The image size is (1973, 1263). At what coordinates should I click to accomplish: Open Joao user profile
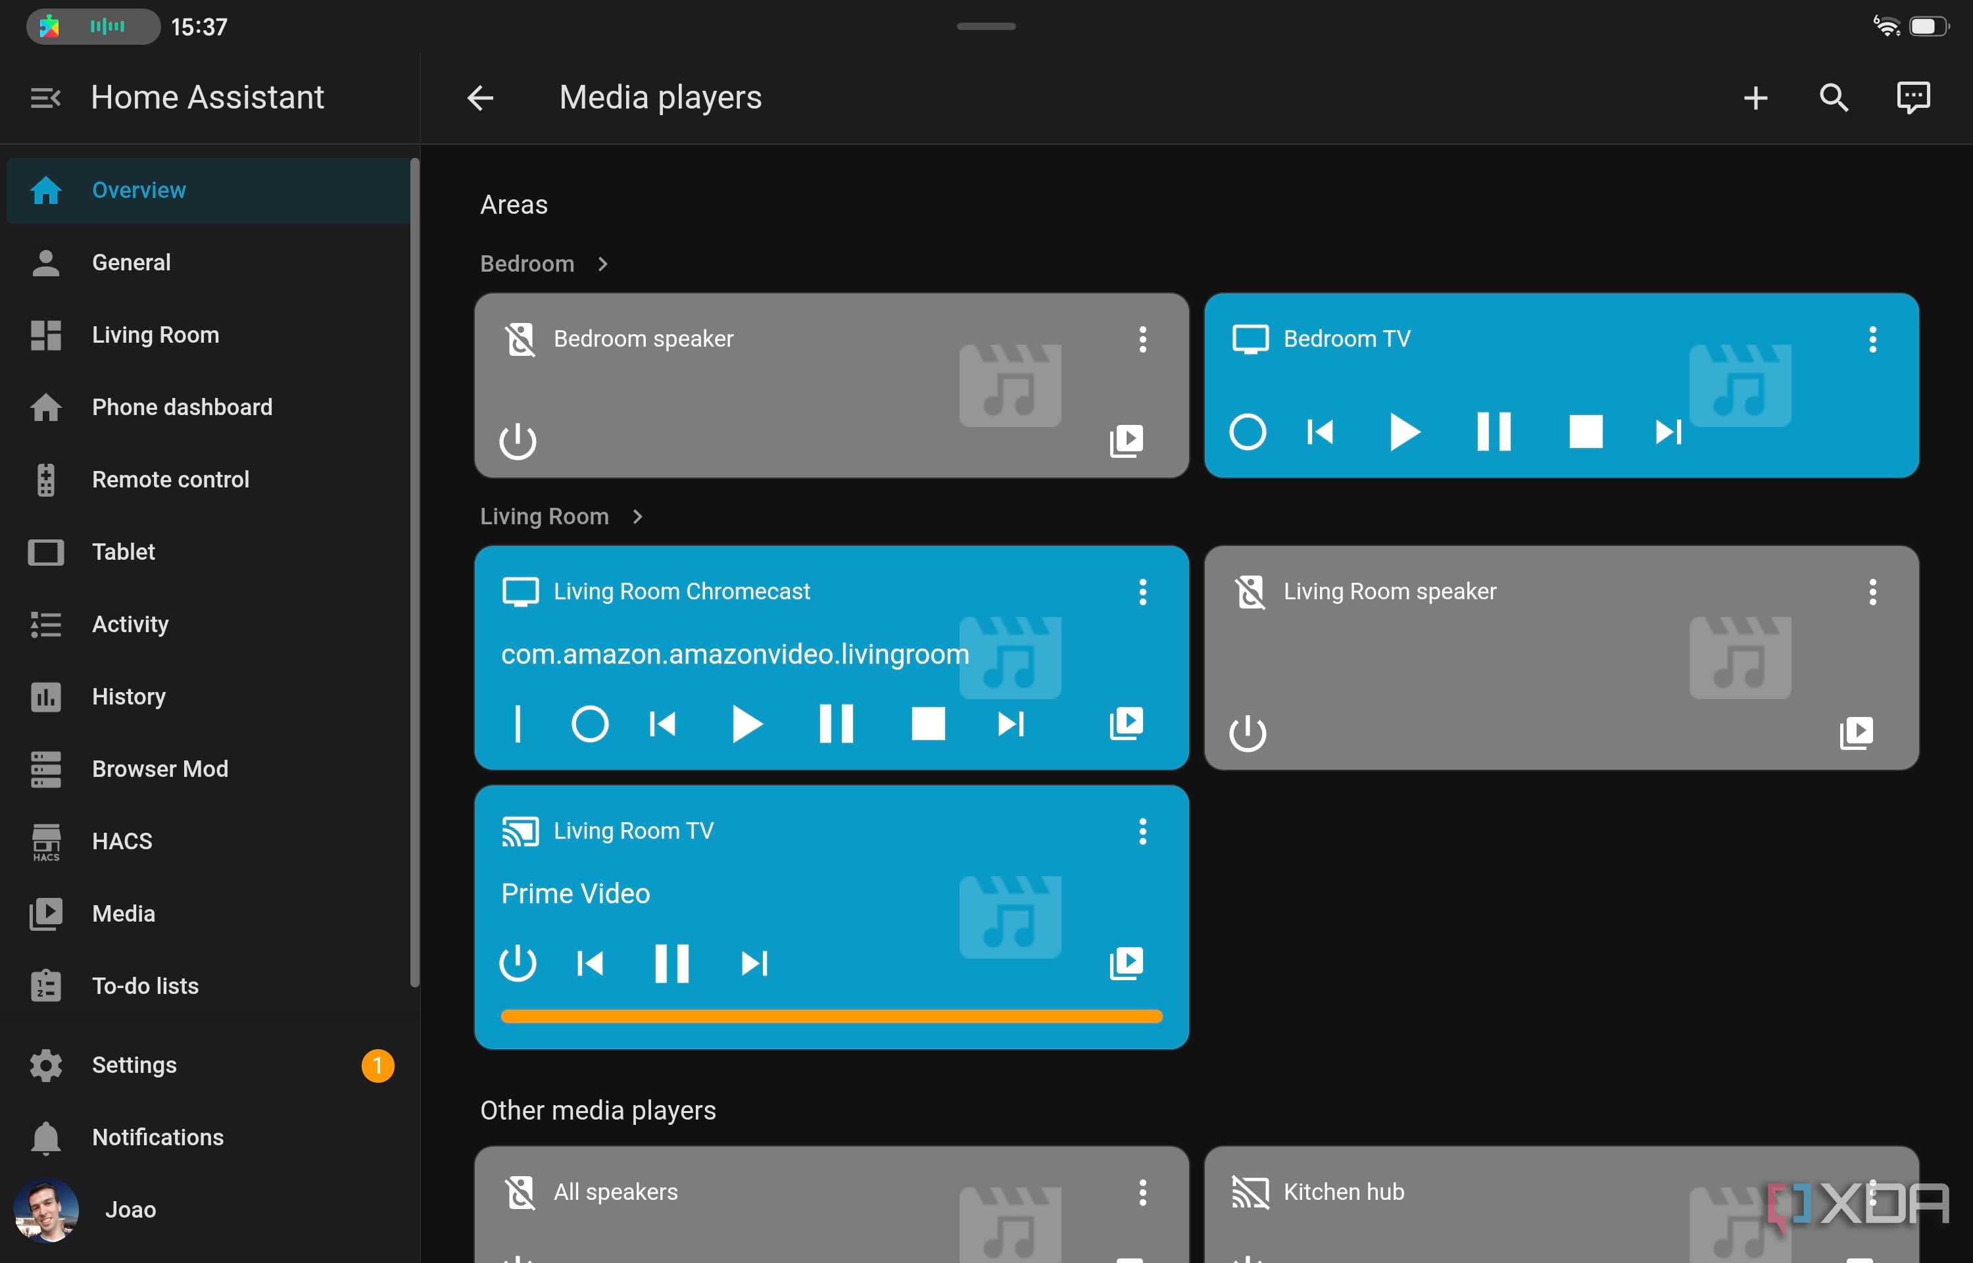pyautogui.click(x=208, y=1210)
